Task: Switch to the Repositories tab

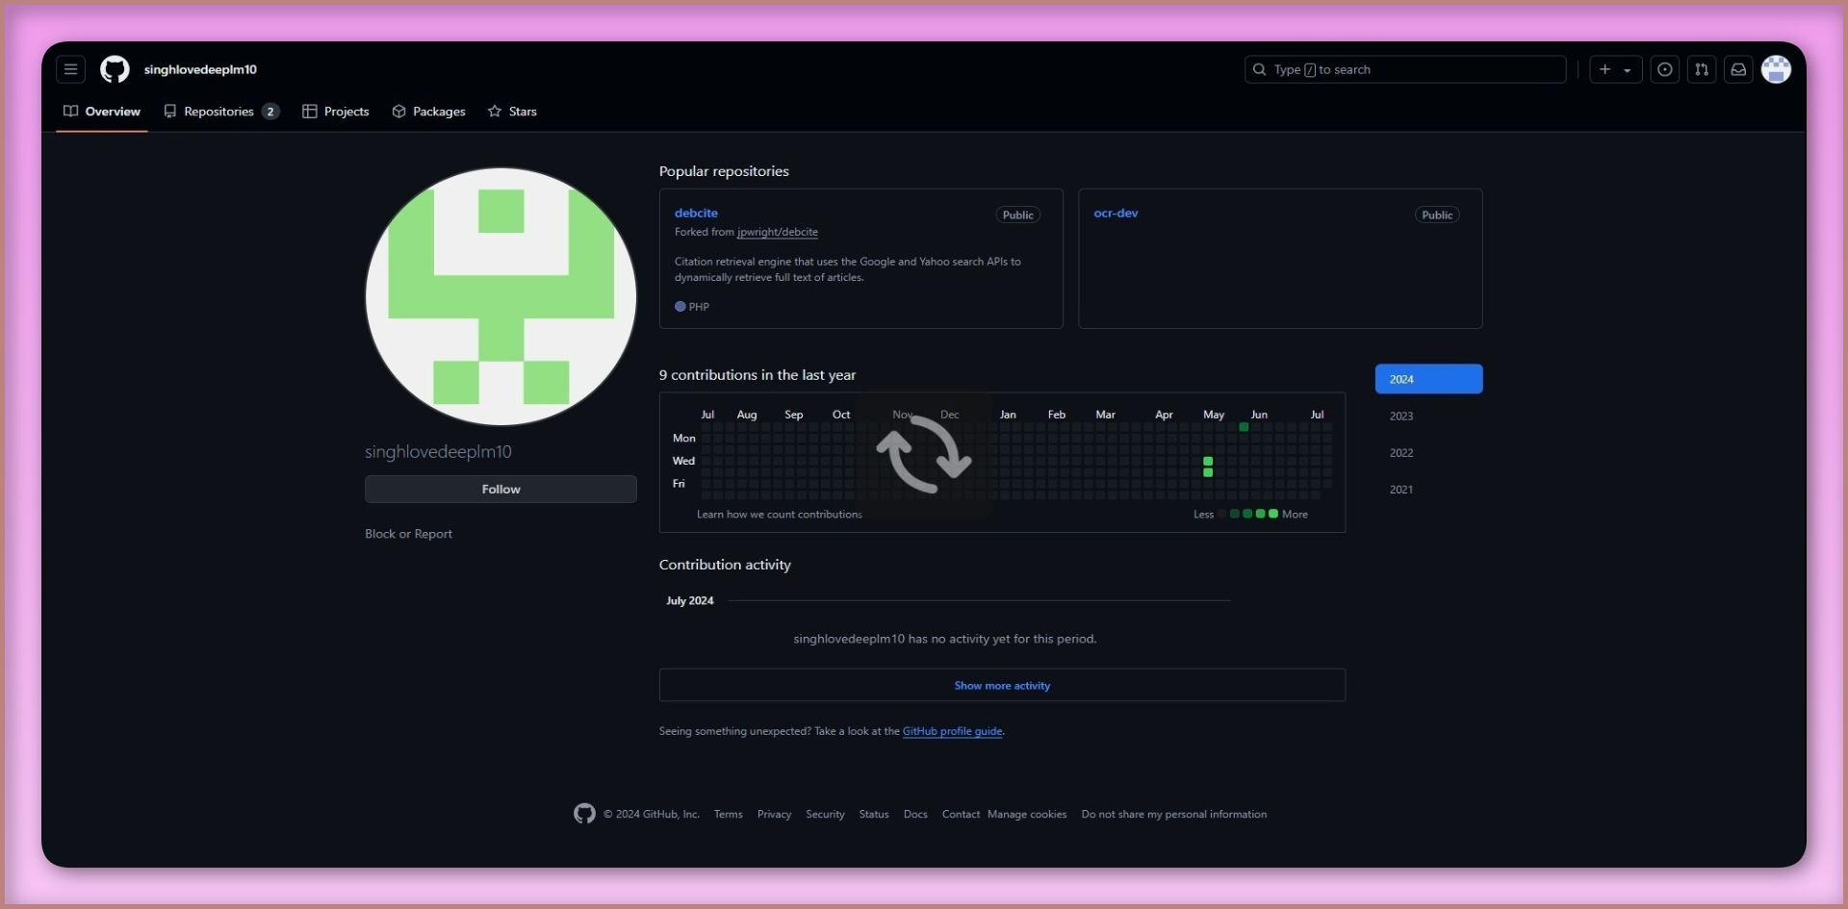Action: point(221,112)
